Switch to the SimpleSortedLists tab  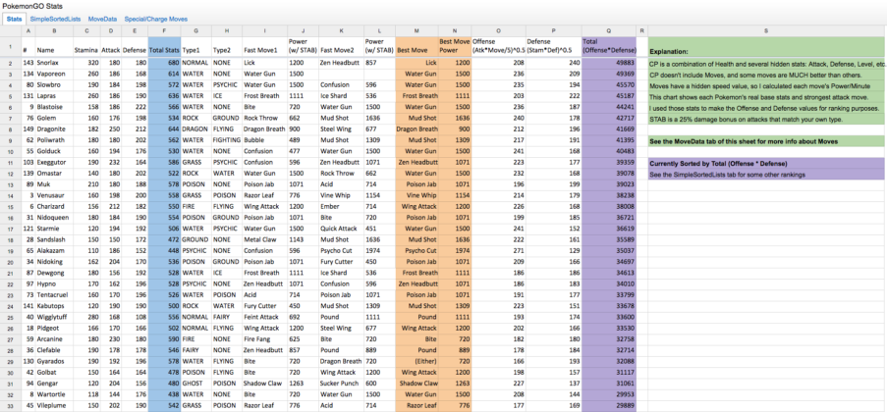click(x=54, y=19)
